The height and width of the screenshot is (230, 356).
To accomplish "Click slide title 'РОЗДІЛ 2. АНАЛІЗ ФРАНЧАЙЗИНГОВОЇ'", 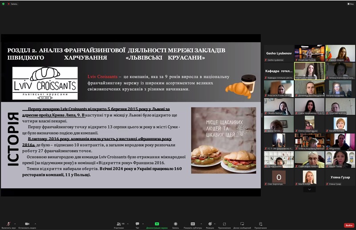I will tap(66, 50).
